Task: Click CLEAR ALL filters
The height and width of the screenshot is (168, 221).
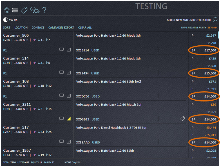Action: tap(85, 28)
